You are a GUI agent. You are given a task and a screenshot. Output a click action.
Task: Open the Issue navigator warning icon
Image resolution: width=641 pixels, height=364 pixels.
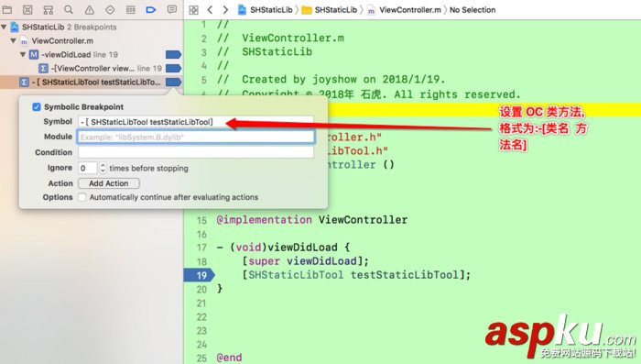pyautogui.click(x=89, y=9)
